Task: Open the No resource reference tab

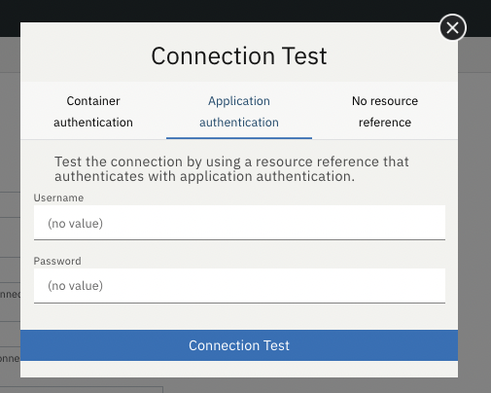Action: [x=385, y=112]
